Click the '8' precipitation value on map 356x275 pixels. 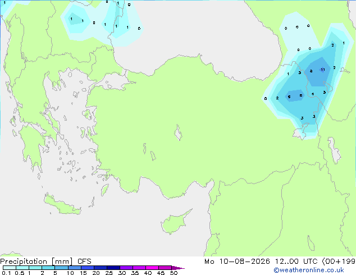click(x=311, y=71)
